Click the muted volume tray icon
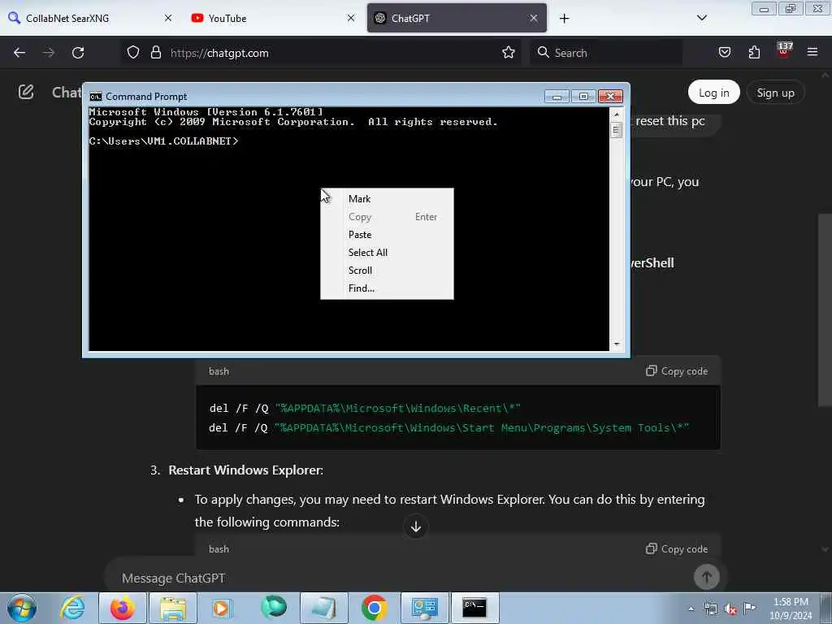 coord(730,609)
